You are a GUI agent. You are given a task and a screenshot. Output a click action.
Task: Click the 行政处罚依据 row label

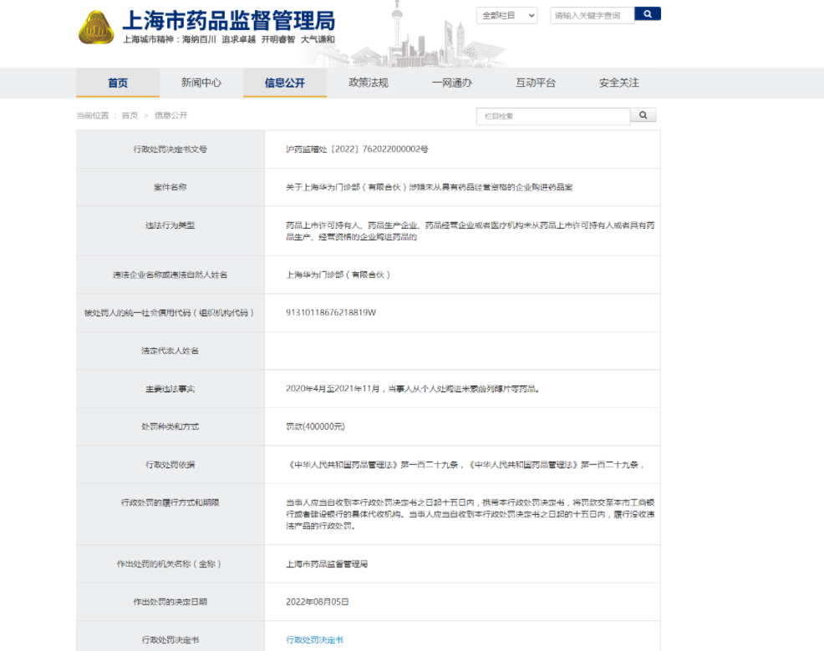coord(170,465)
